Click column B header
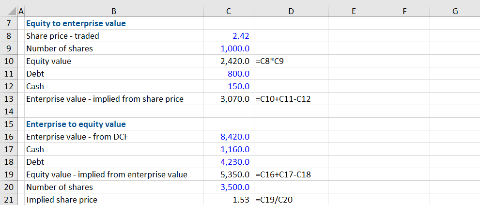480x205 pixels. 113,12
